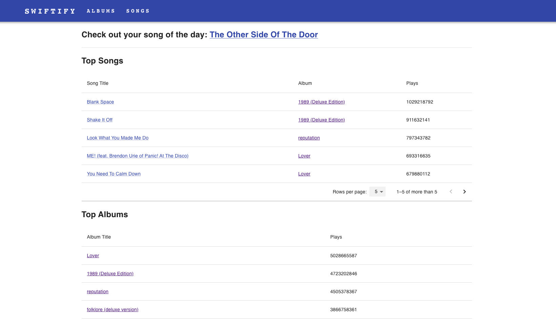This screenshot has width=556, height=320.
Task: Open 1989 (Deluxe Edition) in Top Albums
Action: tap(110, 274)
